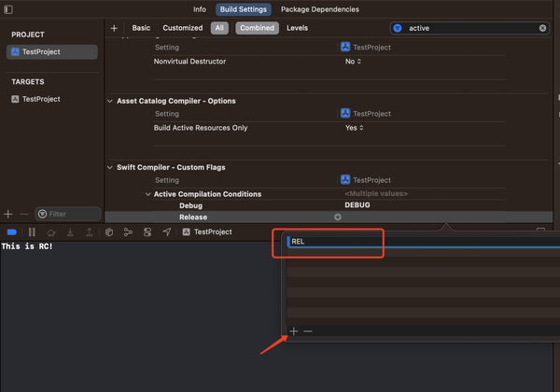
Task: Toggle breakpoints activation icon
Action: coord(12,232)
